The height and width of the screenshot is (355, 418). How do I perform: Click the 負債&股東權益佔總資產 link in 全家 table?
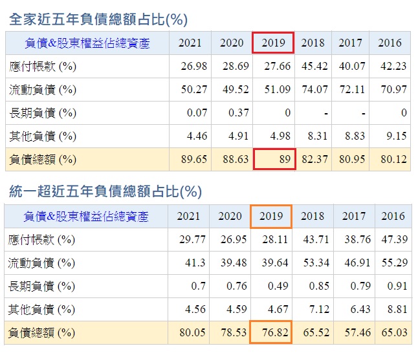click(x=87, y=43)
